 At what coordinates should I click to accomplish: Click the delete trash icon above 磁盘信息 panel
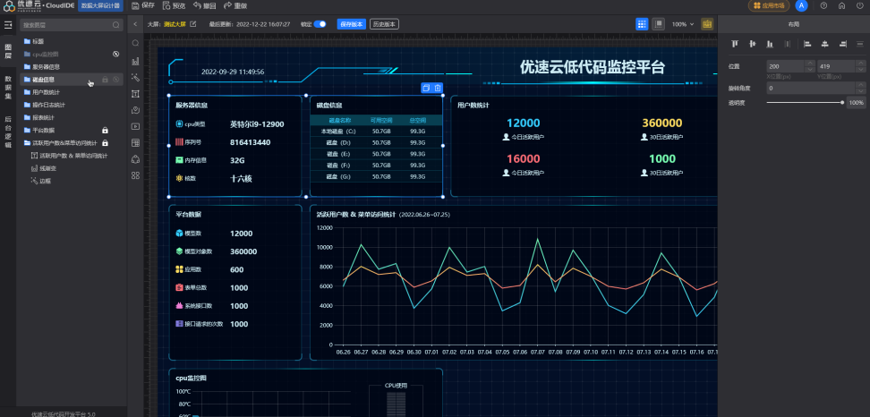tap(438, 88)
